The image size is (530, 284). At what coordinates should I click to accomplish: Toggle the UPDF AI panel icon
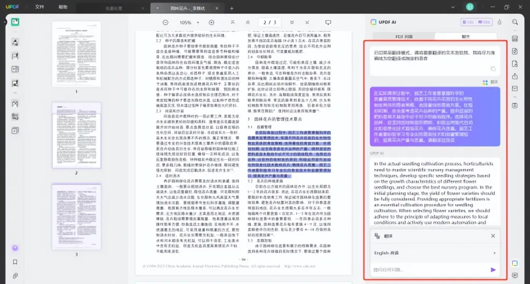tap(515, 263)
